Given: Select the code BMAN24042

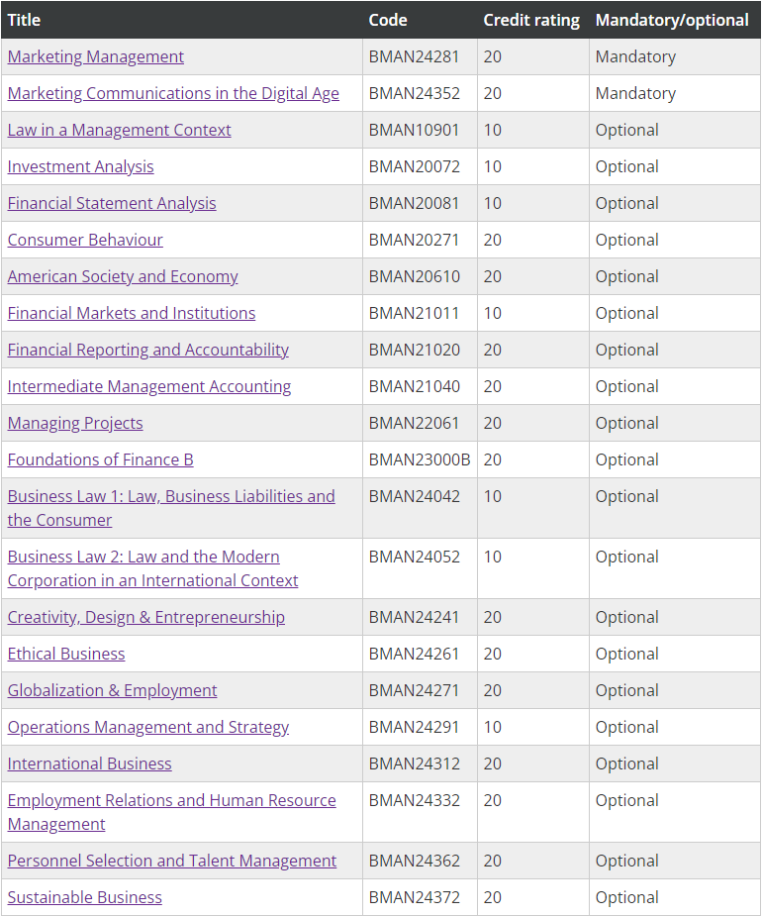Looking at the screenshot, I should 414,496.
